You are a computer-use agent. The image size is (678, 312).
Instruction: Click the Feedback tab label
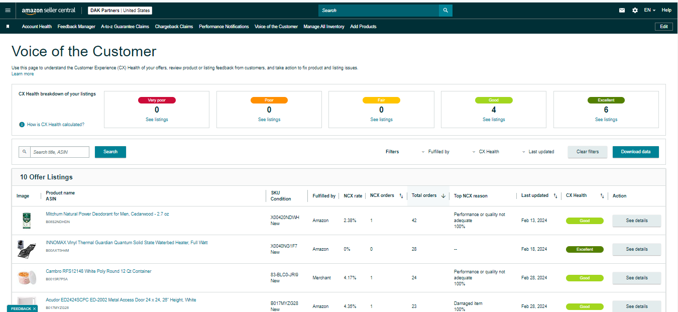[21, 308]
